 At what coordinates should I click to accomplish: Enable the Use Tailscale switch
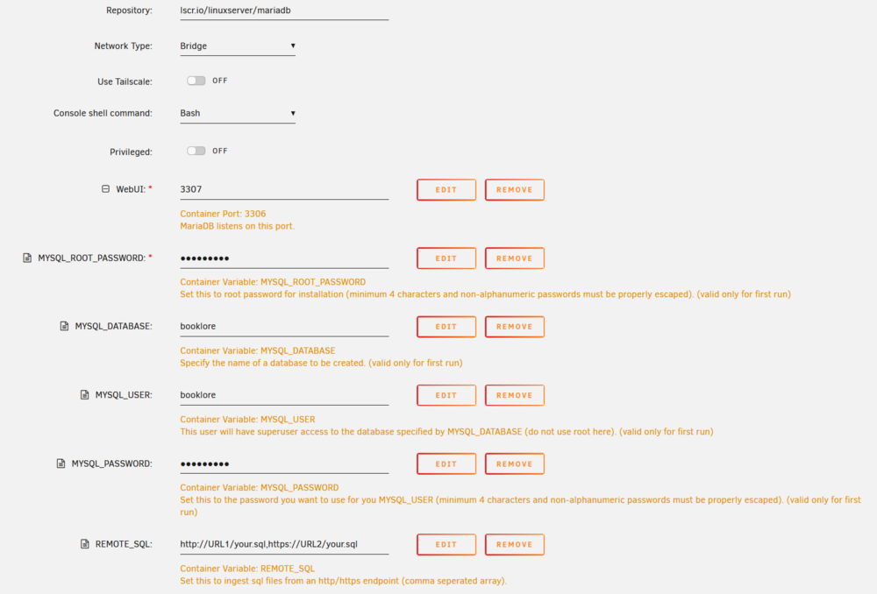pyautogui.click(x=196, y=81)
